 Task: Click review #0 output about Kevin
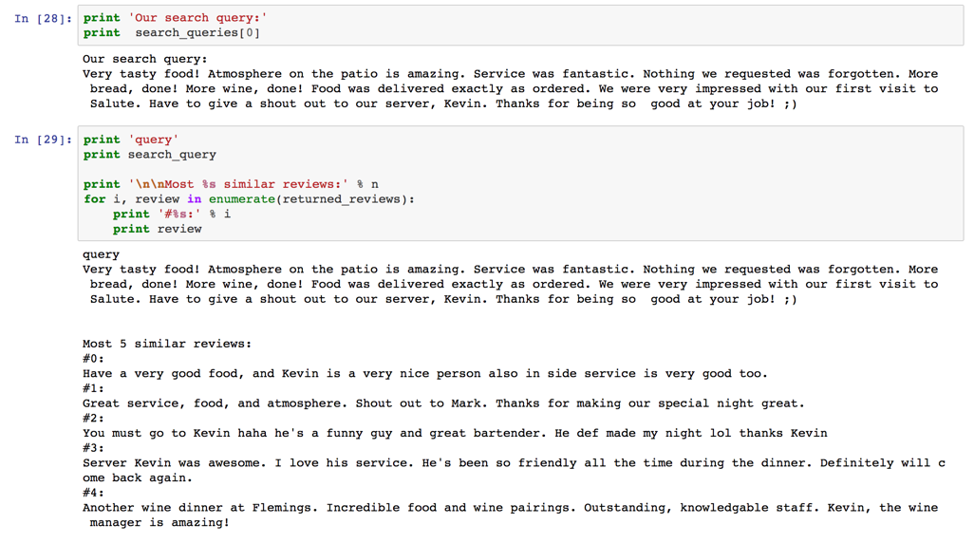pos(425,374)
